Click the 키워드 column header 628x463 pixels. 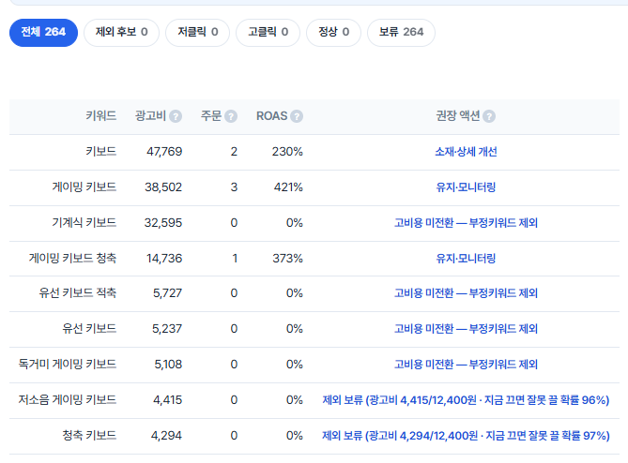[101, 116]
